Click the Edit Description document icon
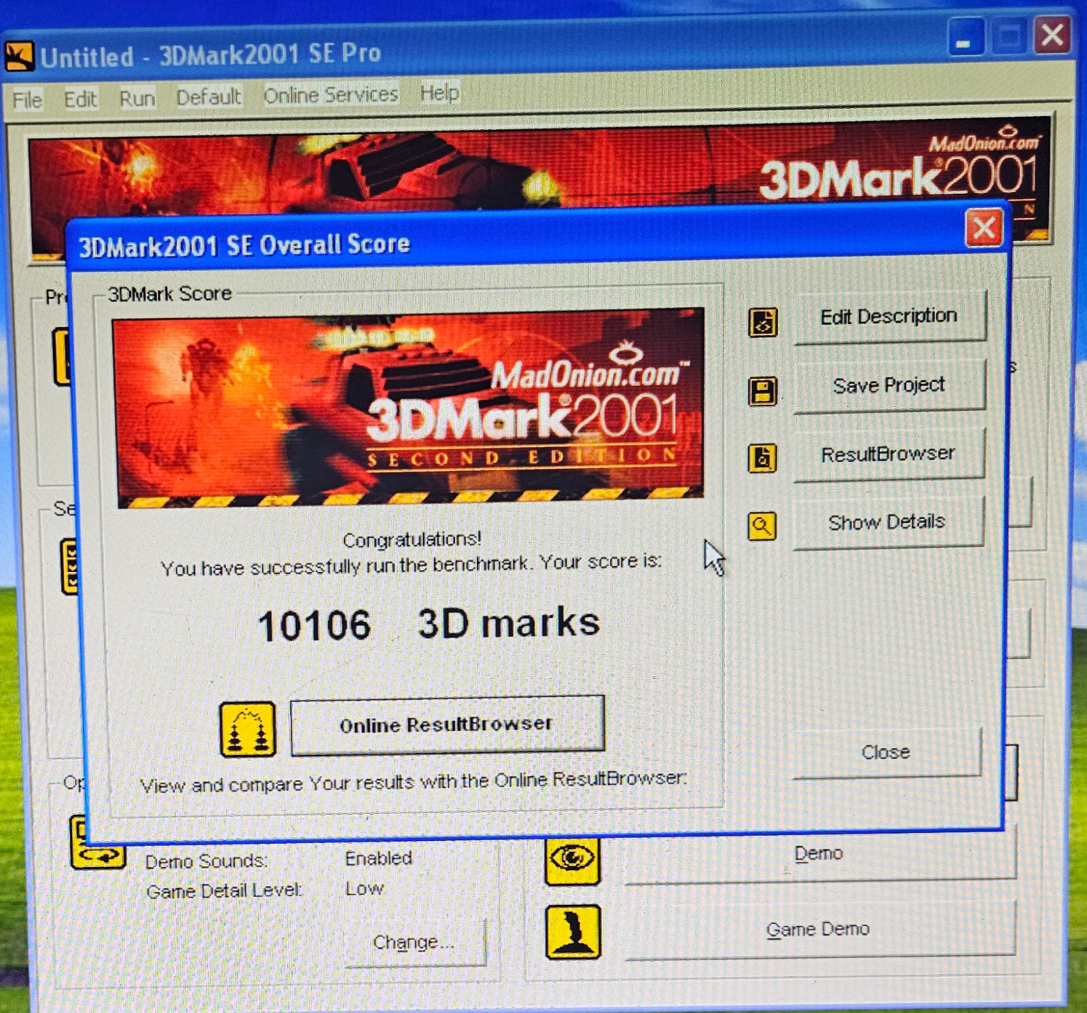This screenshot has width=1087, height=1013. (763, 322)
